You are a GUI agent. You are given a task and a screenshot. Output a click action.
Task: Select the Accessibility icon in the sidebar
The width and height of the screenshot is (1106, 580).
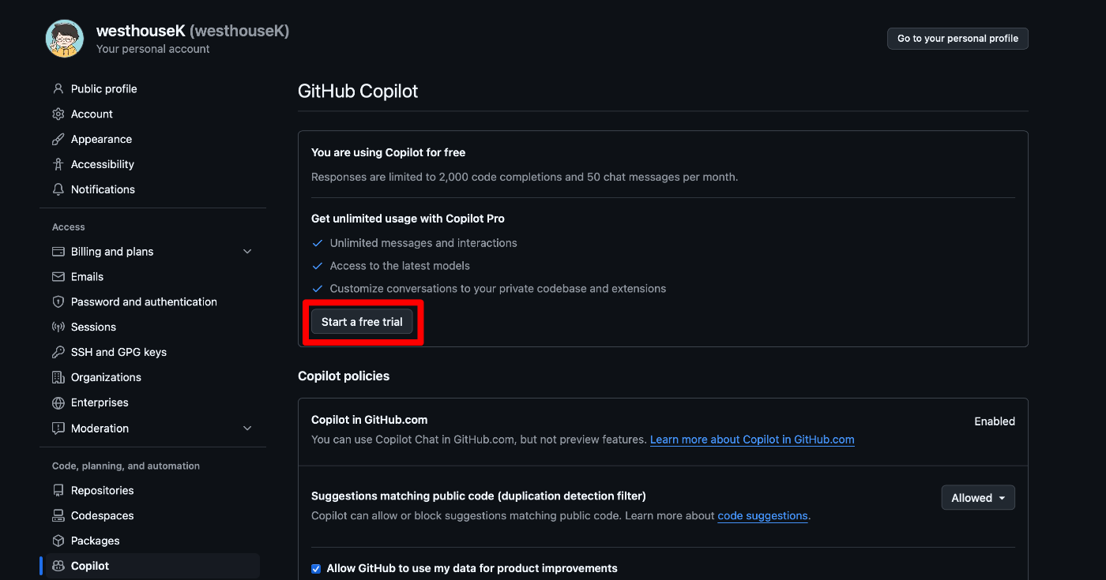tap(57, 164)
